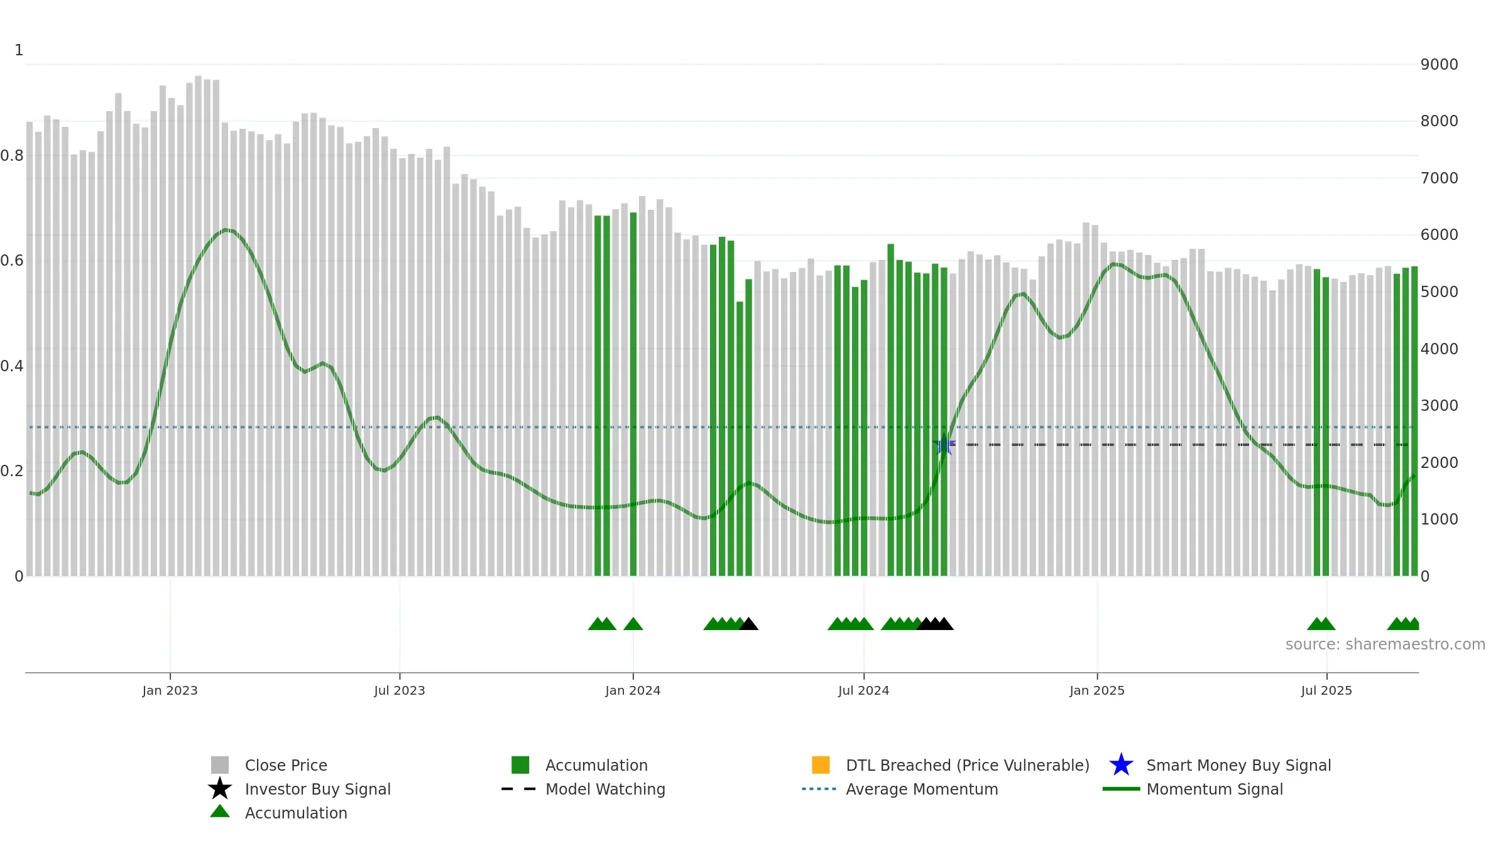
Task: Select the gray Close Price legend square
Action: [x=220, y=765]
